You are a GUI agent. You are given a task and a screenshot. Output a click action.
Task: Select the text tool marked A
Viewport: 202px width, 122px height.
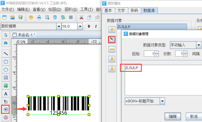[x=6, y=94]
